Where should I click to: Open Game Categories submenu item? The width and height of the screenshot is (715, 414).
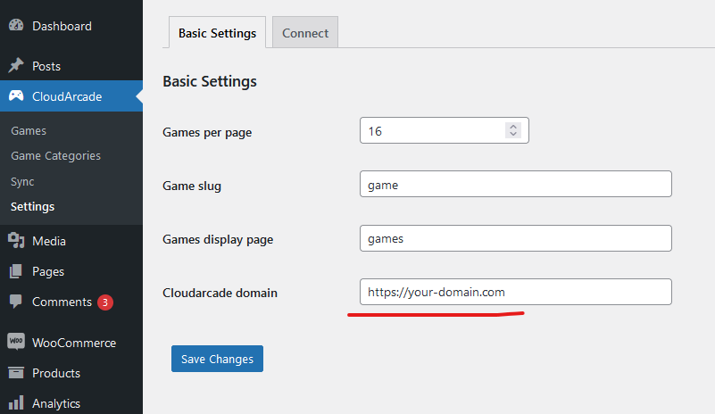[55, 156]
